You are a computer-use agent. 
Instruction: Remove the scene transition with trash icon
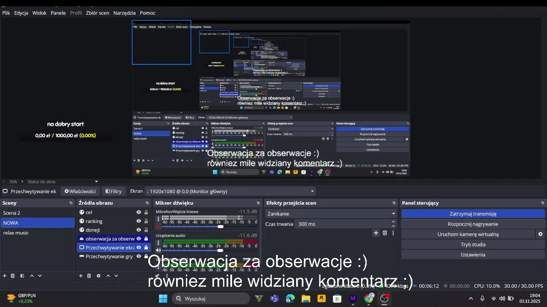(385, 233)
